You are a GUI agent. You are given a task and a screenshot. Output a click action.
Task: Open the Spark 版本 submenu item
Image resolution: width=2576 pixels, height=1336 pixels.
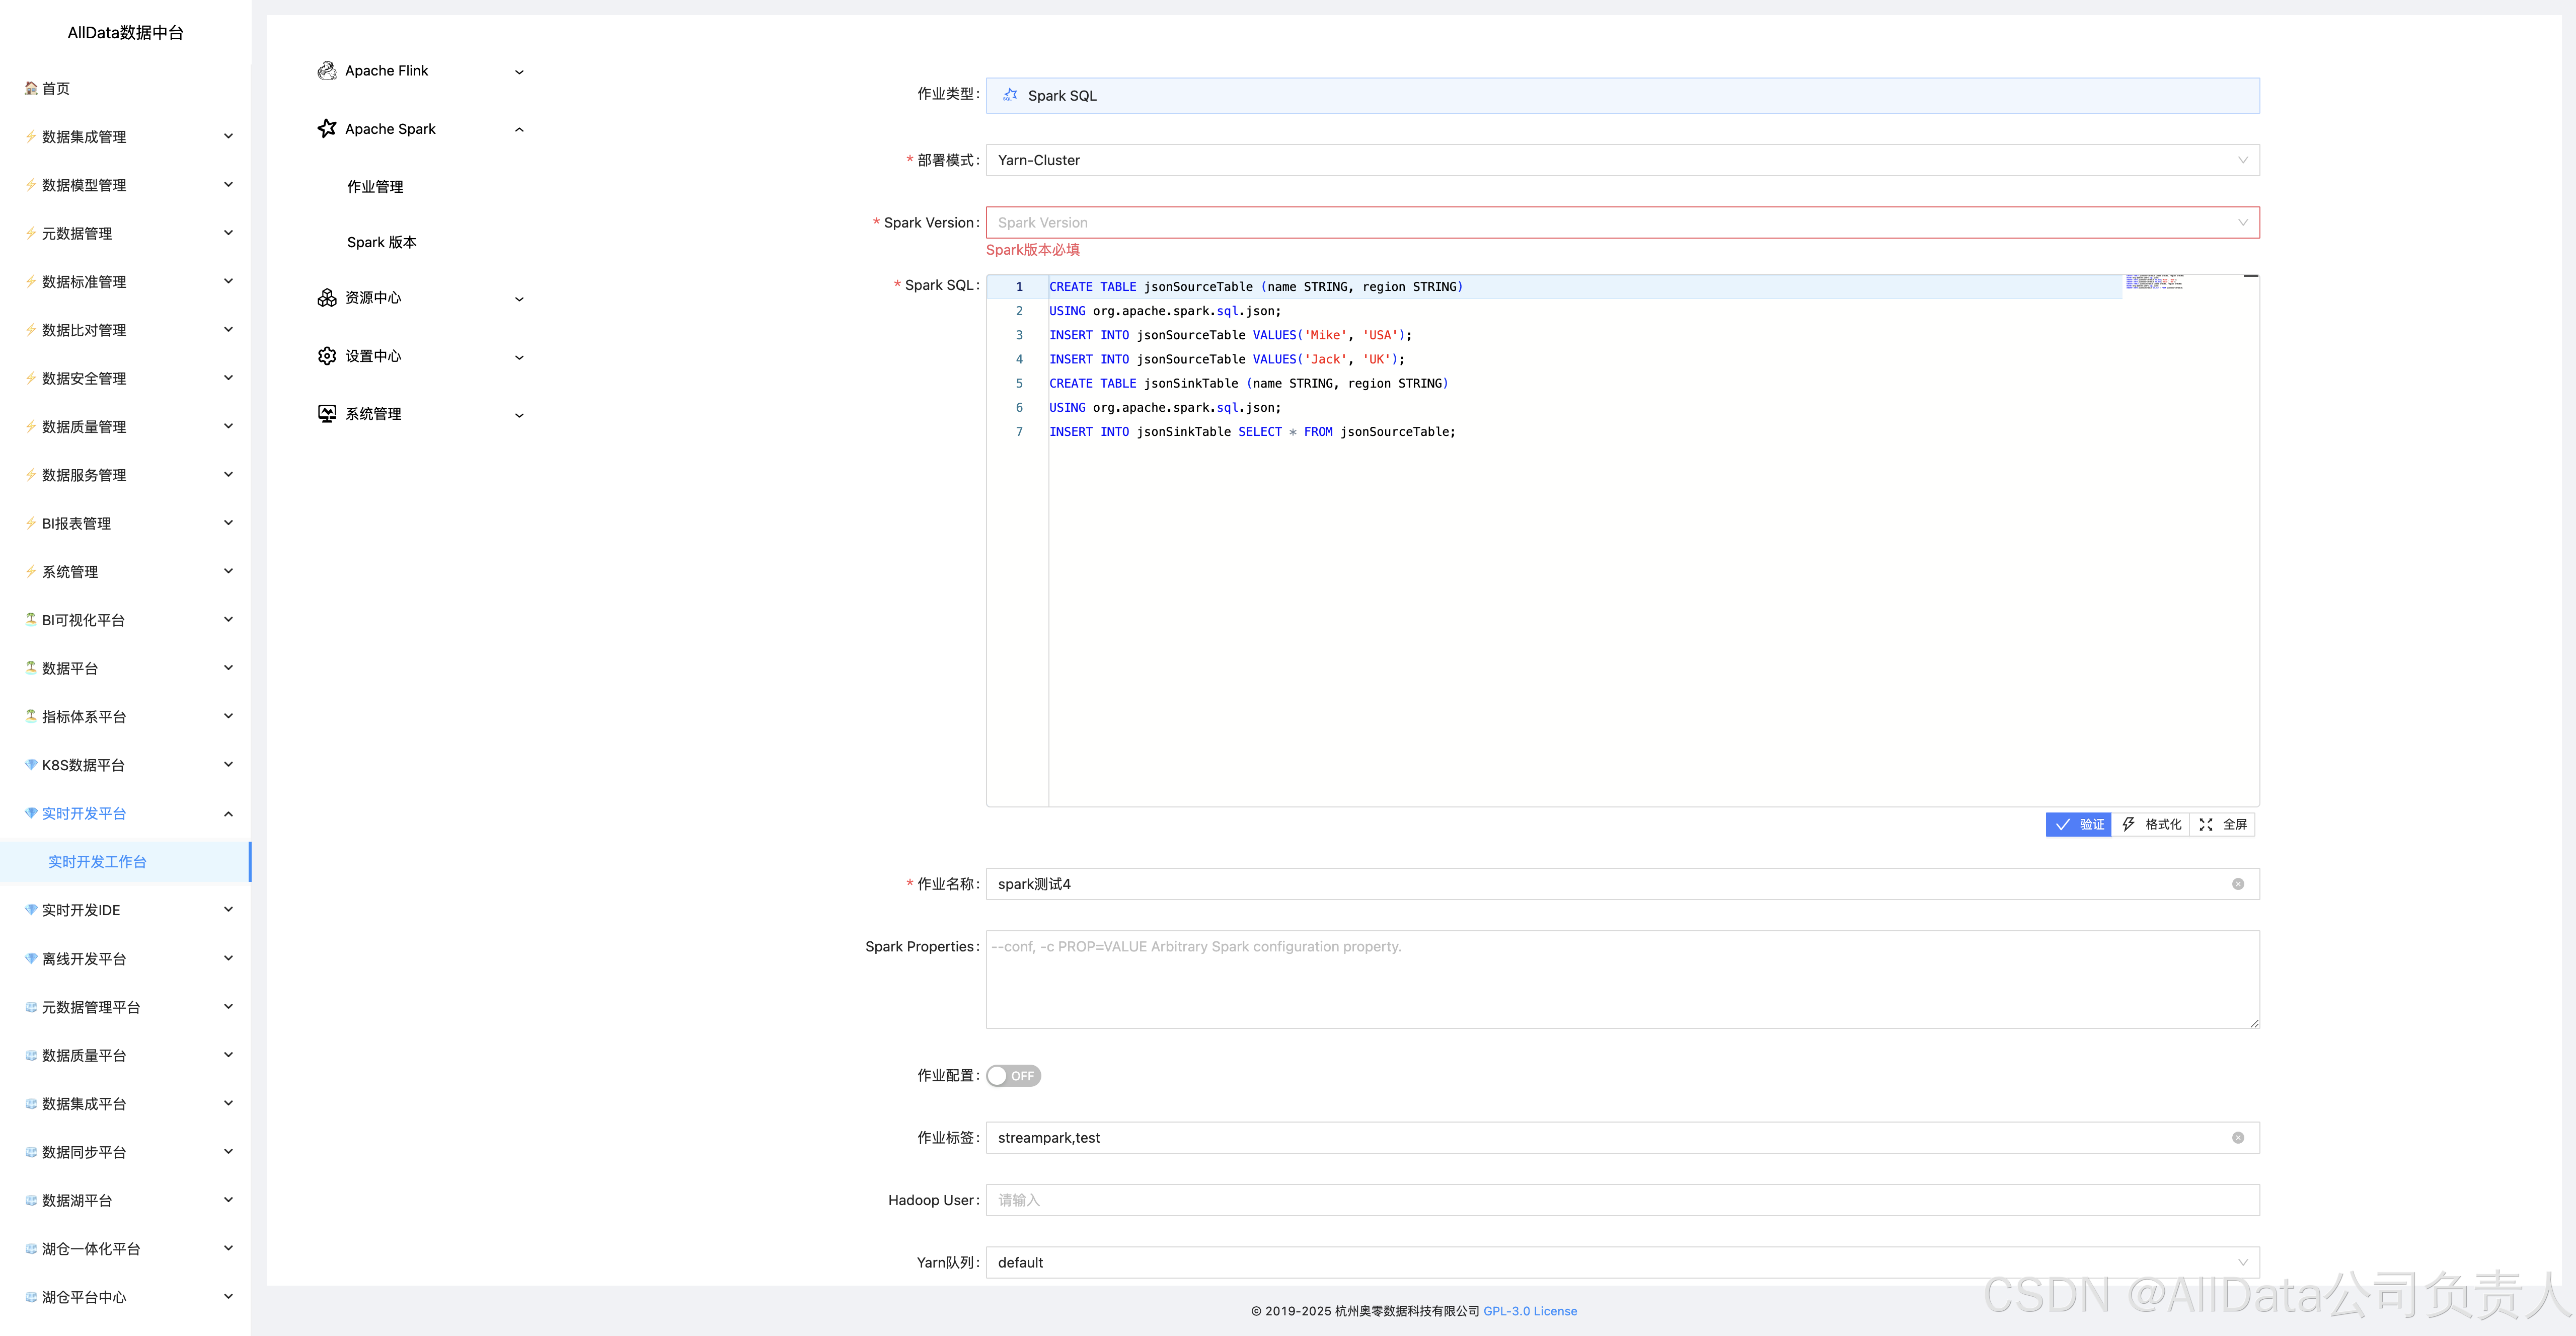[x=382, y=242]
